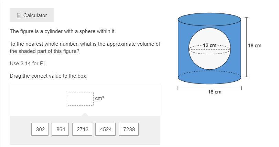Image resolution: width=279 pixels, height=147 pixels.
Task: Click the "Use 3.14 for Pi." text
Action: coord(28,64)
